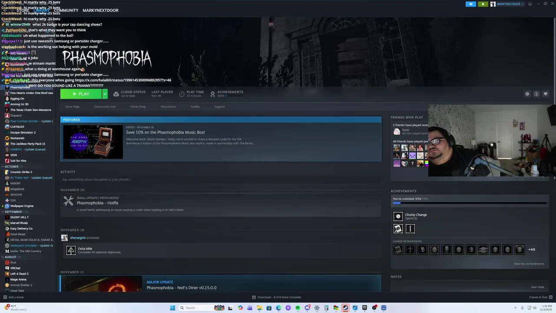Click Add a Game
This screenshot has height=313, width=556.
pyautogui.click(x=13, y=297)
